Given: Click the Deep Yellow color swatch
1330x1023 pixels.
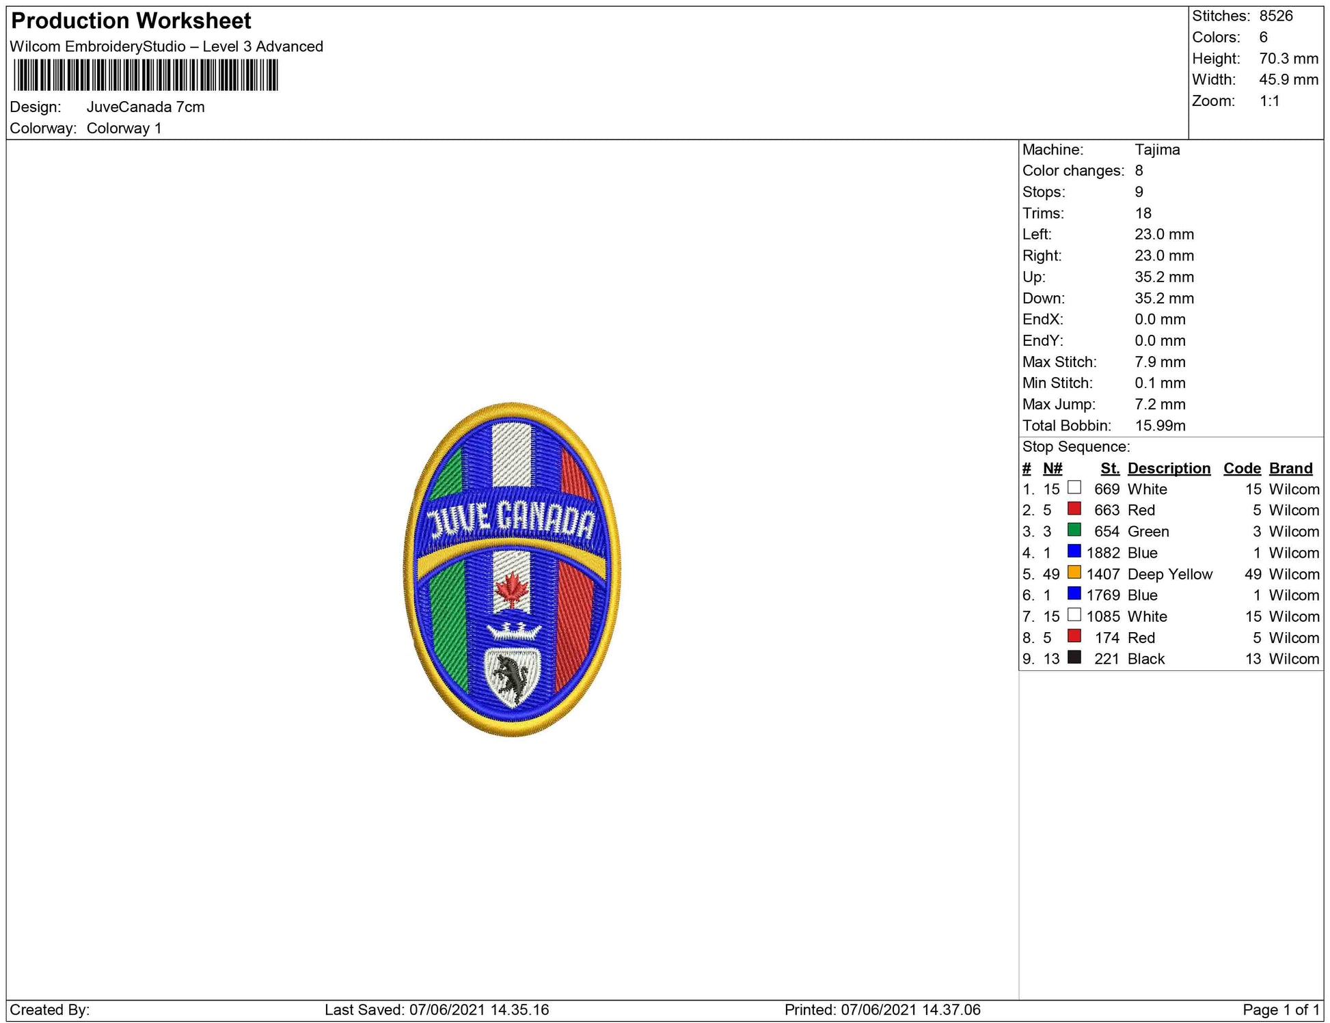Looking at the screenshot, I should point(1074,573).
